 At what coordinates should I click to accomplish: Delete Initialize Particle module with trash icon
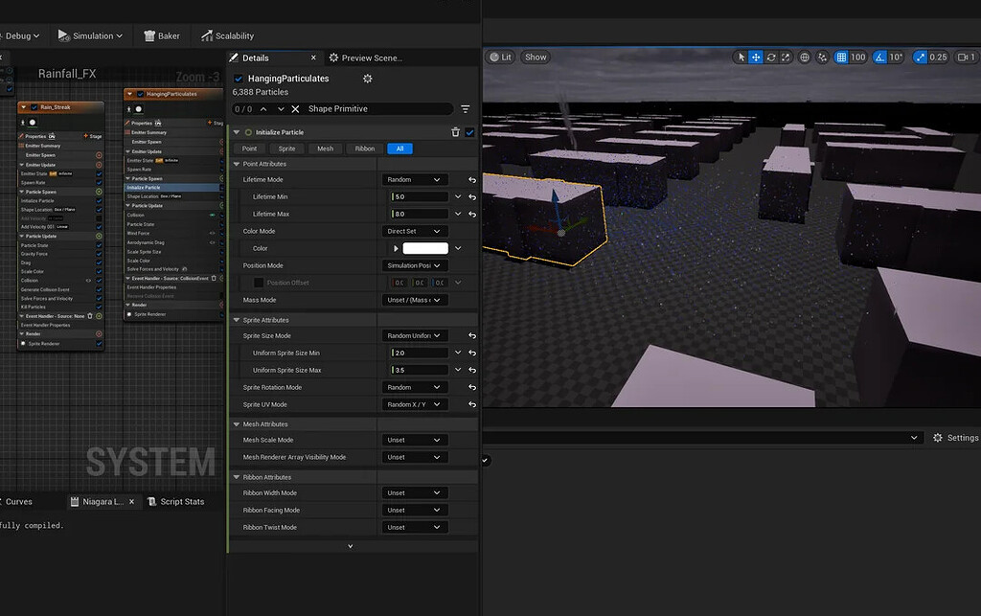click(x=456, y=132)
